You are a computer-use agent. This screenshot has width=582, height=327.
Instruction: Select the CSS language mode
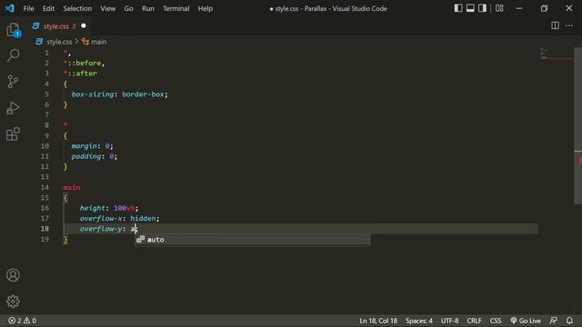pos(495,321)
